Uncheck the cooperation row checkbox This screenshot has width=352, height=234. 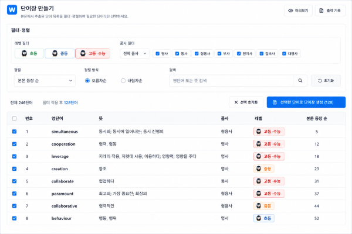(x=14, y=144)
